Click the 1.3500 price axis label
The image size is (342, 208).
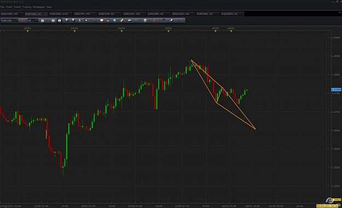pos(336,186)
